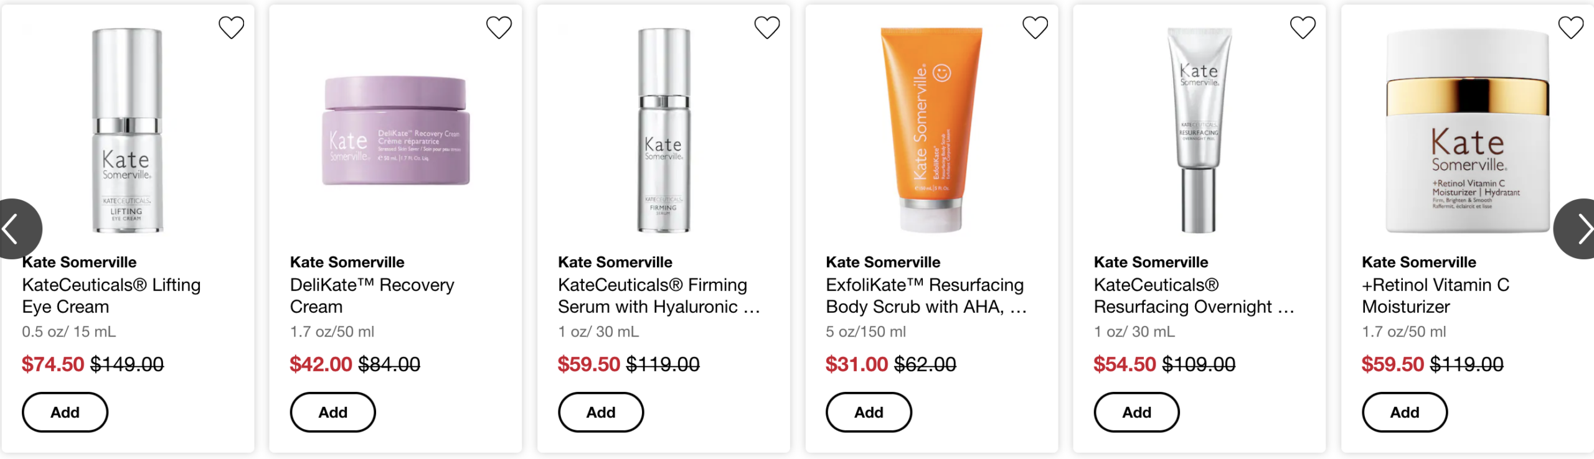Screen dimensions: 1594x459
Task: Open the purple DeliKate jar image
Action: click(395, 131)
